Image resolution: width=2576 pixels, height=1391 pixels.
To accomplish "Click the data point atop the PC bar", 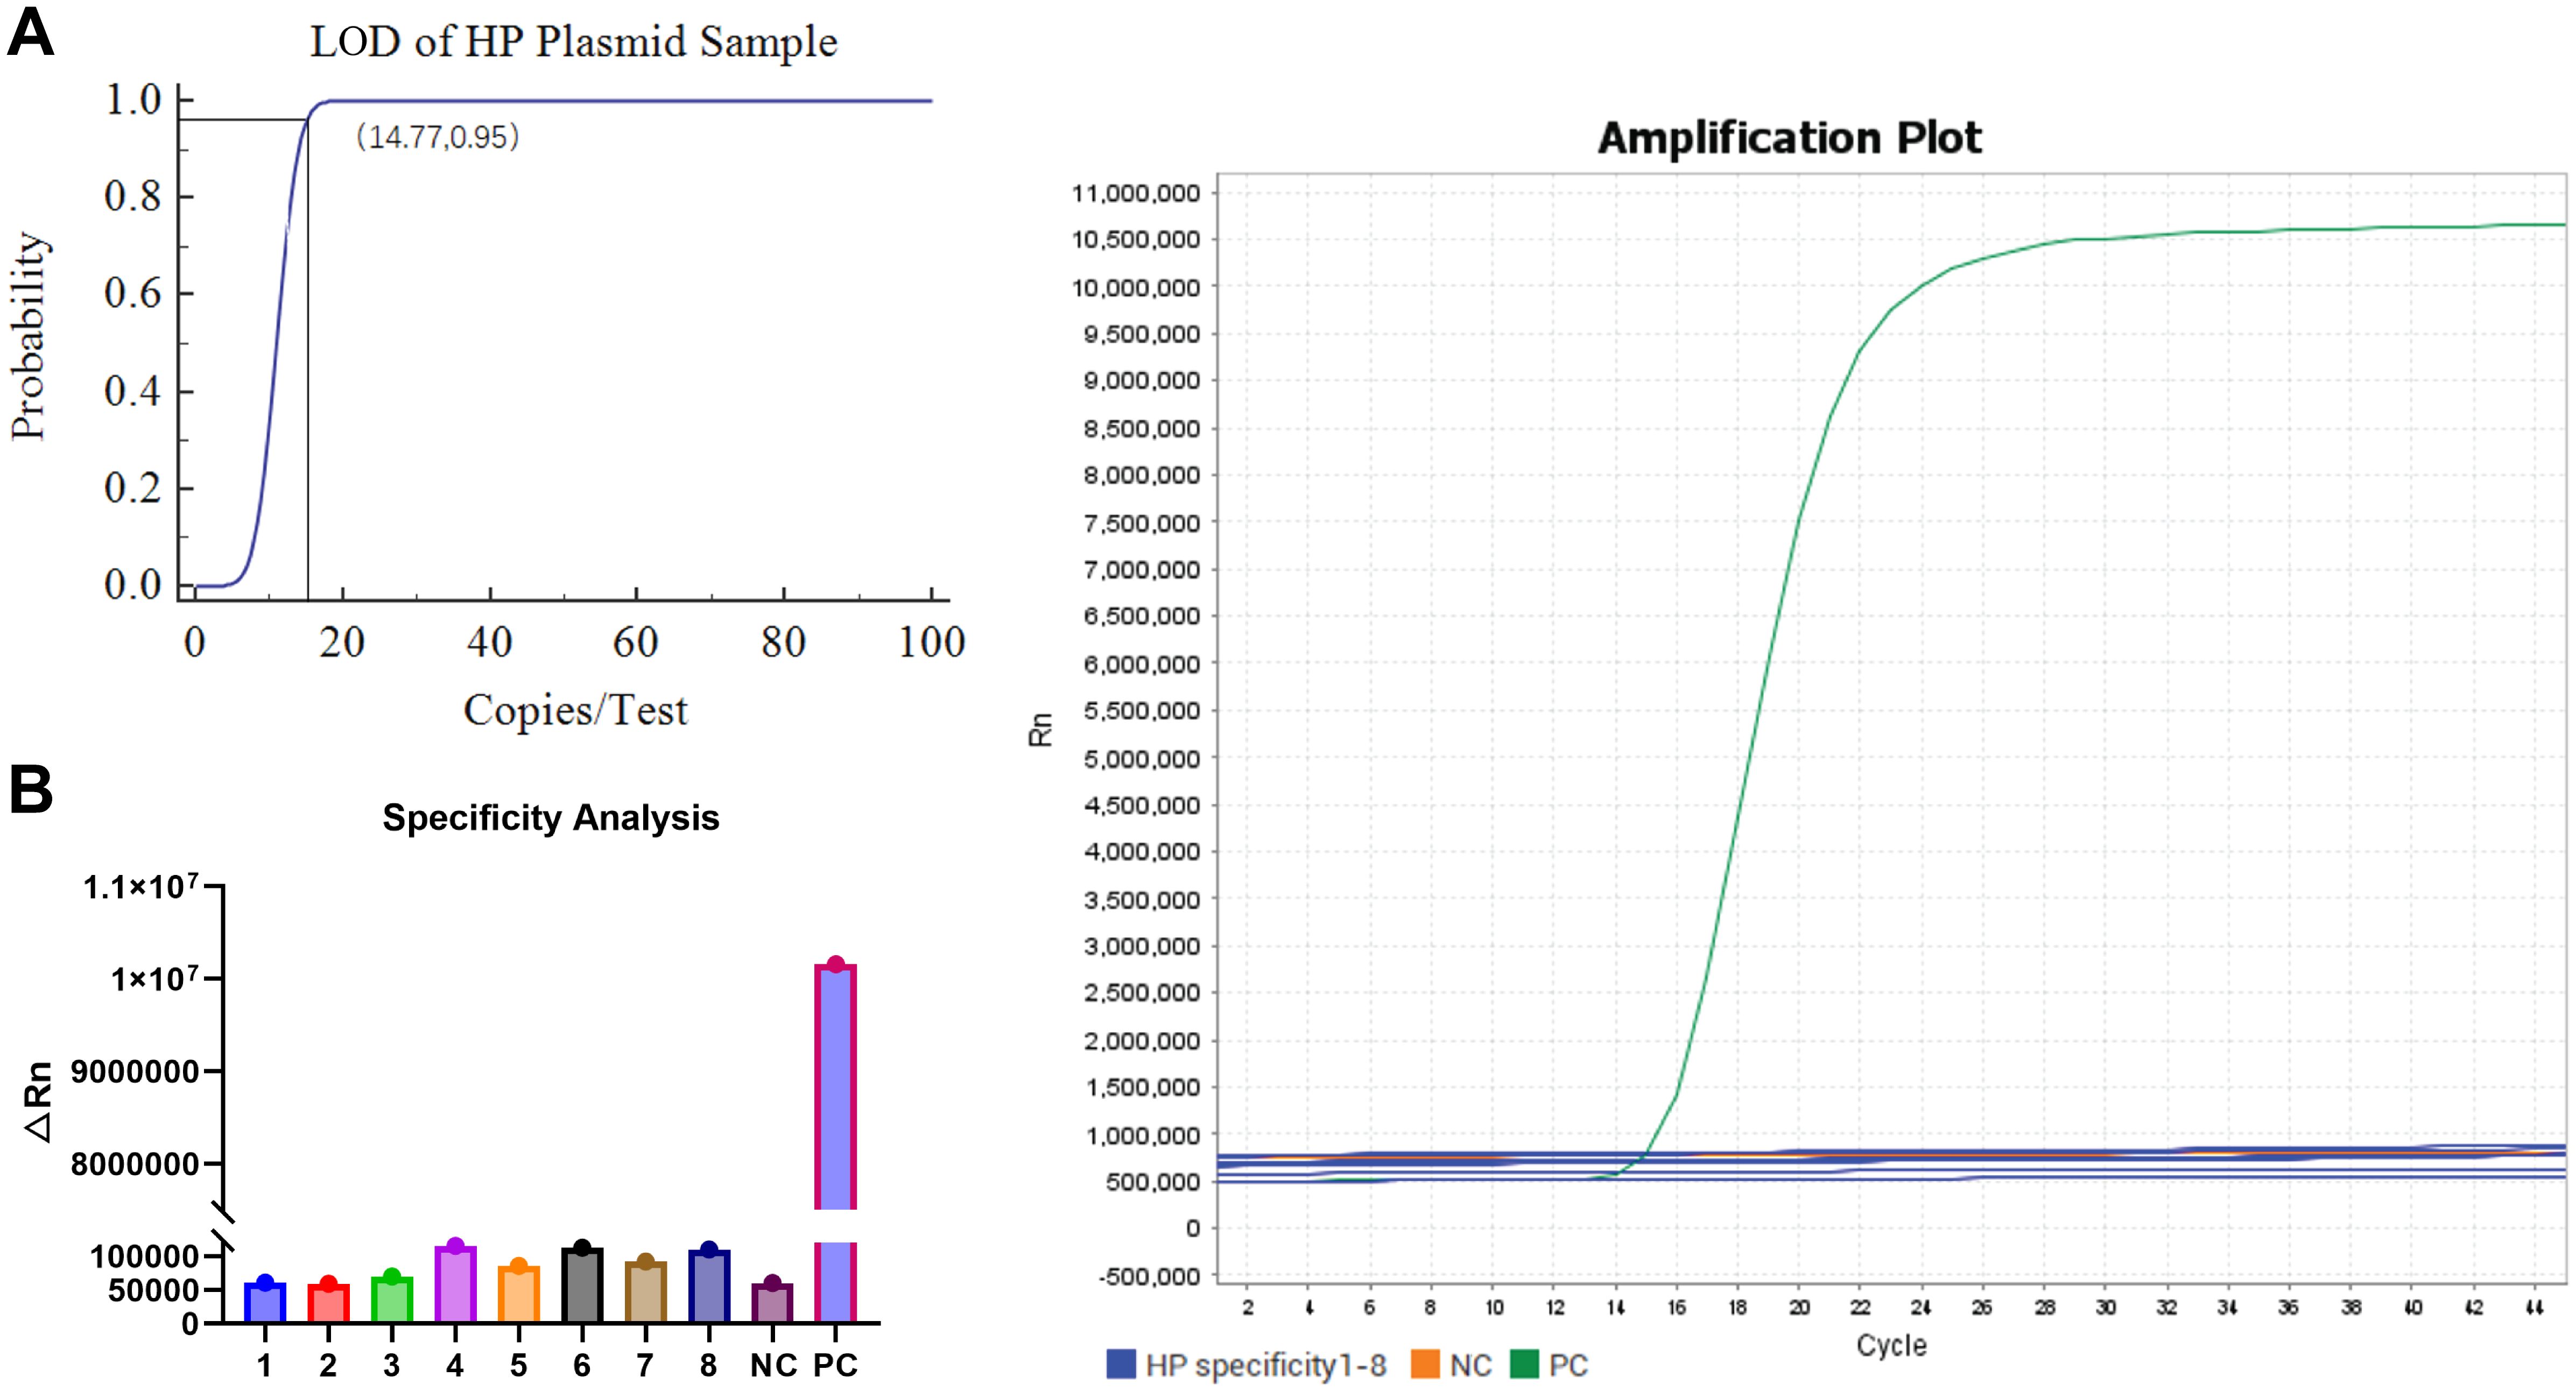I will pos(836,964).
